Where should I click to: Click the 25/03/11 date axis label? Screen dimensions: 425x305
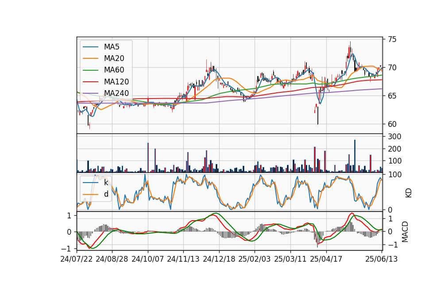[290, 259]
